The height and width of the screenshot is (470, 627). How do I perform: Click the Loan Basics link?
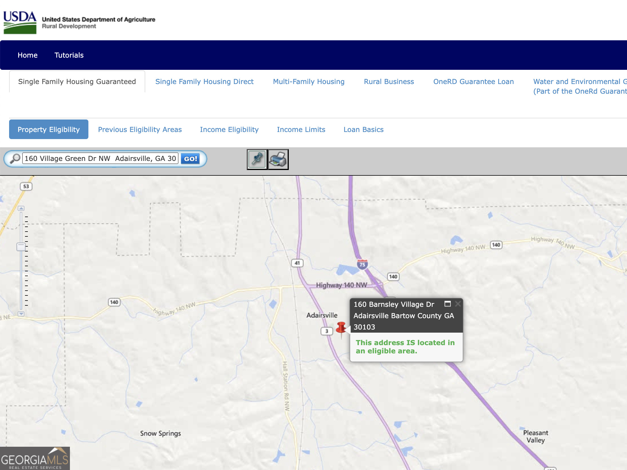pyautogui.click(x=363, y=130)
